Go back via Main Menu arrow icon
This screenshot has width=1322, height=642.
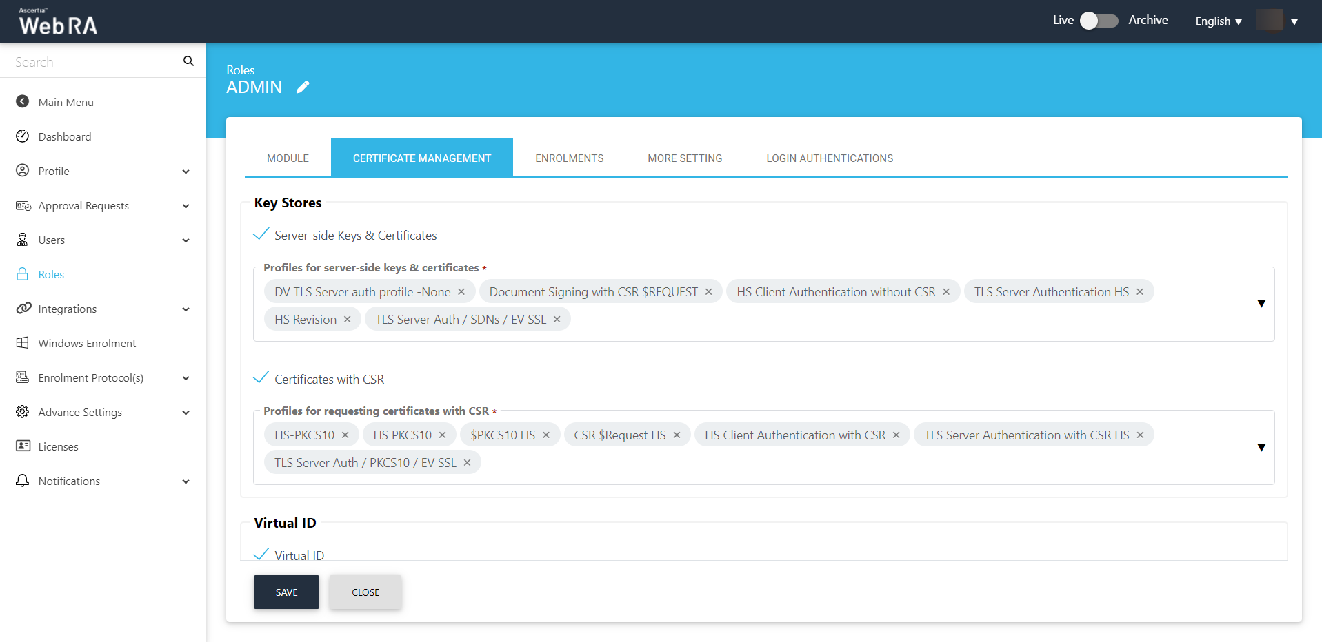(23, 102)
